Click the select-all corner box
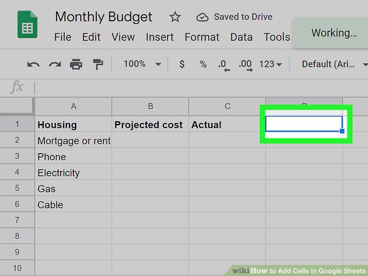 point(16,106)
